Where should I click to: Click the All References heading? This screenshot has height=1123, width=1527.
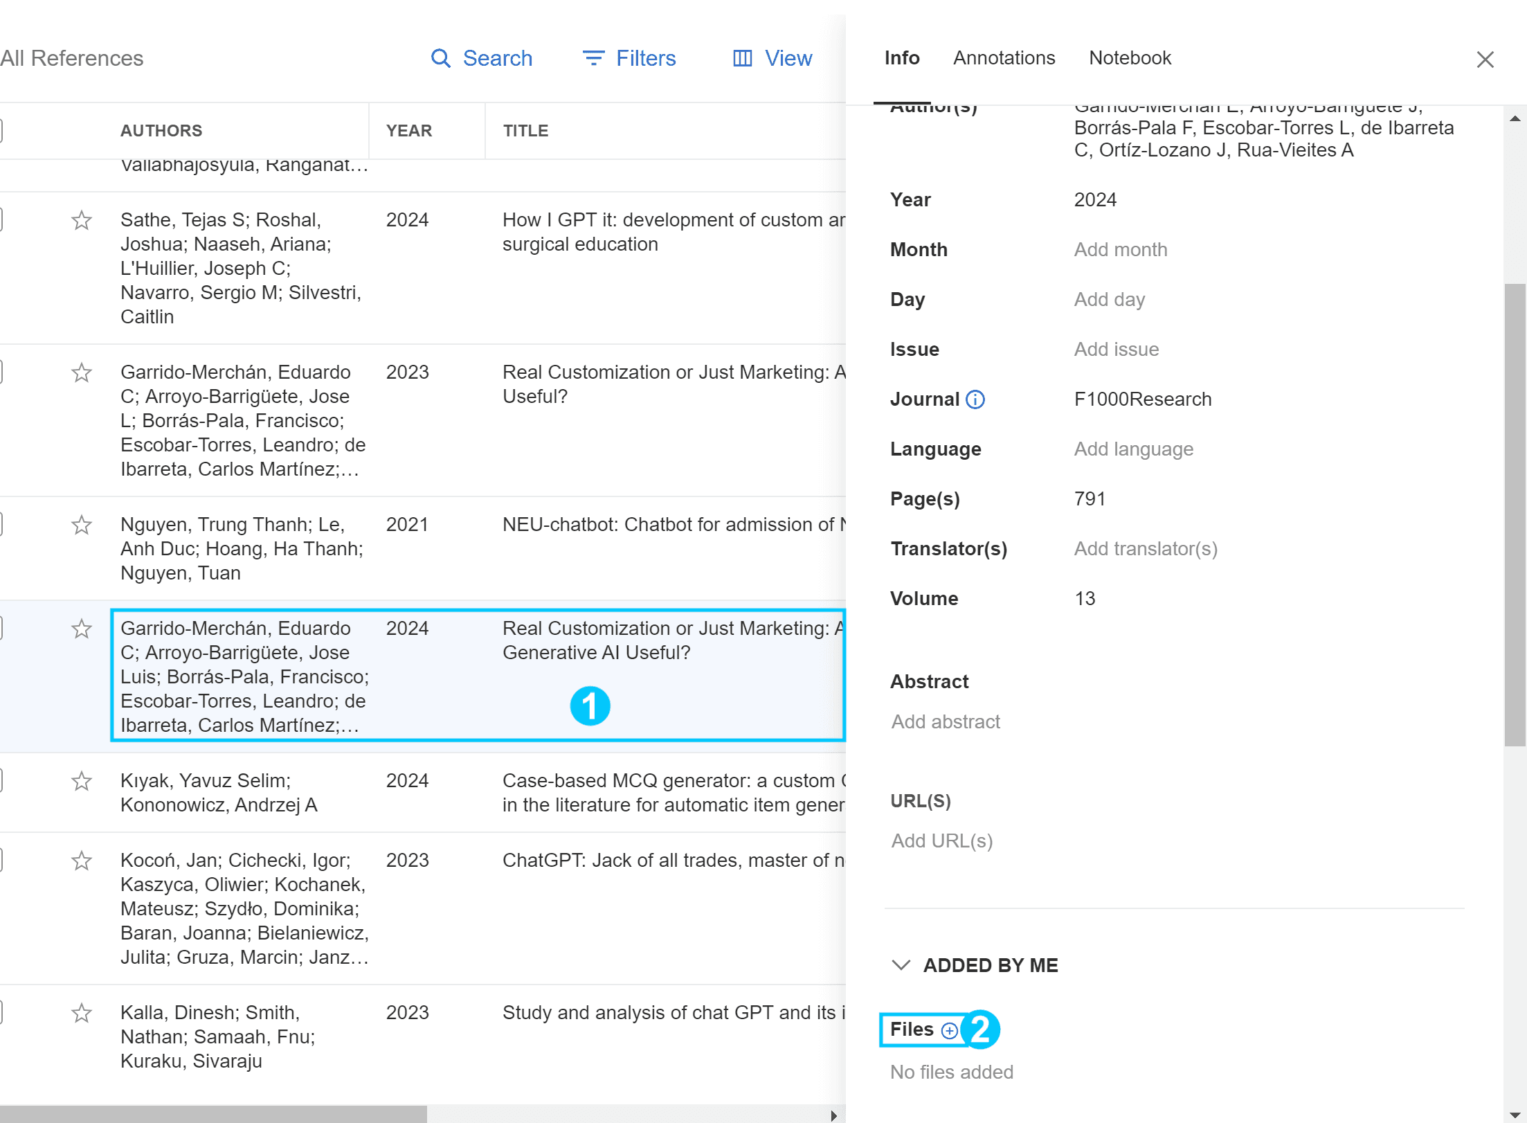[x=71, y=58]
